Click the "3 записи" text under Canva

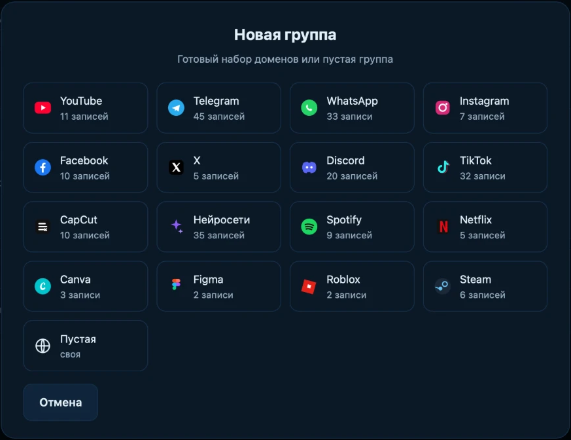[80, 295]
